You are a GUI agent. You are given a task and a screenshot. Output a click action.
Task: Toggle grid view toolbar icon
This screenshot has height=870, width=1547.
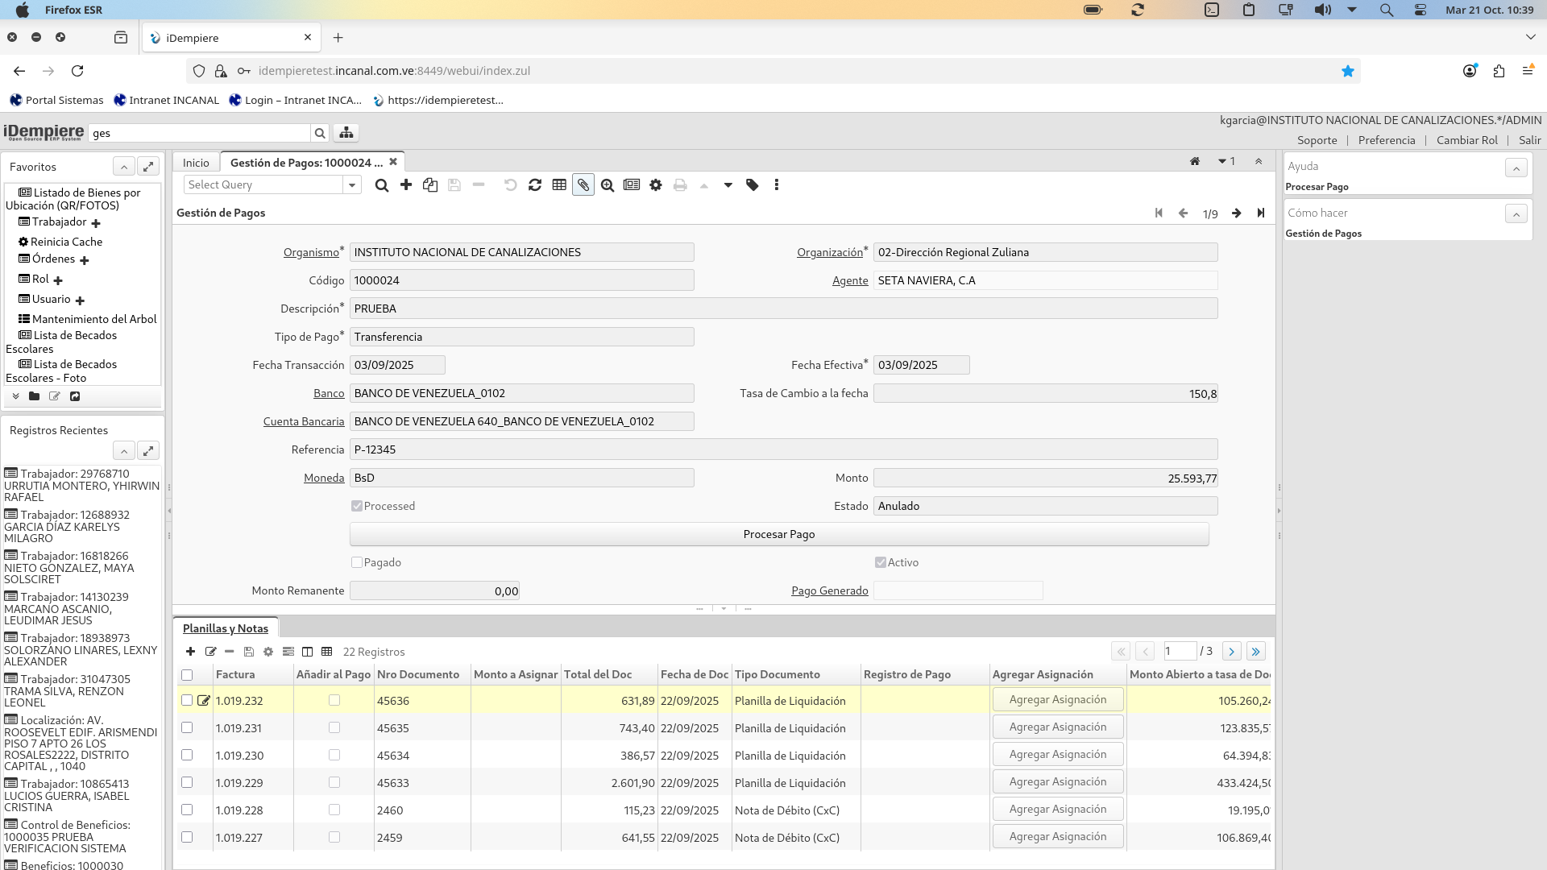[559, 185]
